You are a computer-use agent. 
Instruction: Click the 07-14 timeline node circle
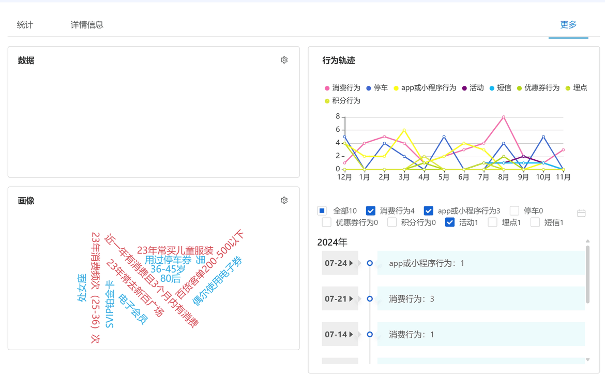370,335
